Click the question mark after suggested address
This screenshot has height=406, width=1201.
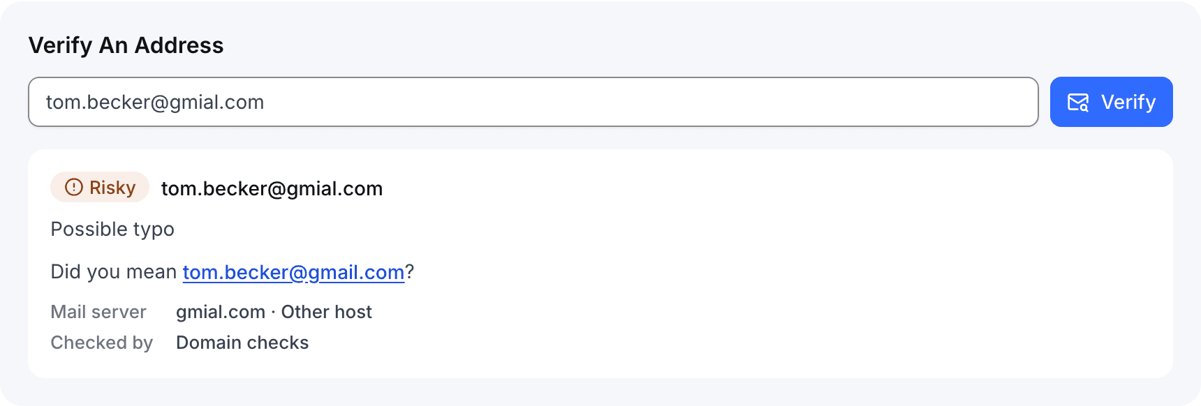point(410,272)
